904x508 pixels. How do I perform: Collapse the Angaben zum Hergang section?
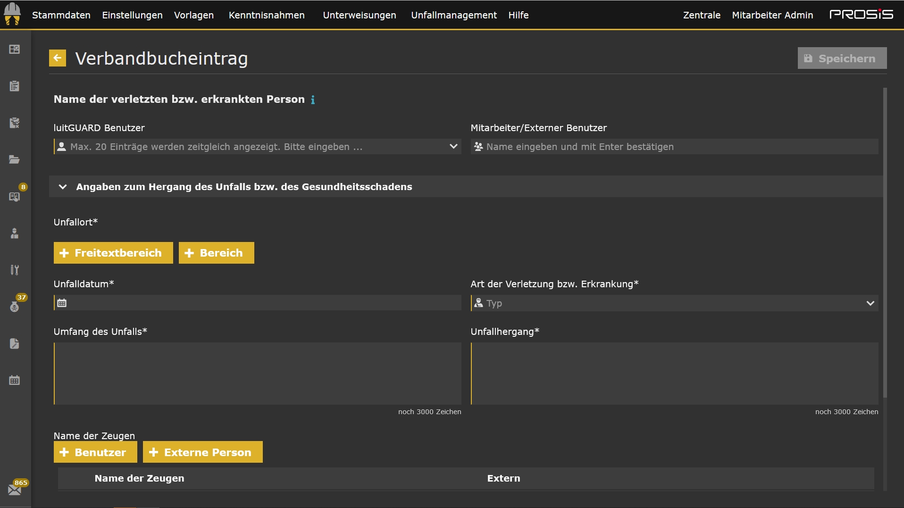(x=63, y=187)
